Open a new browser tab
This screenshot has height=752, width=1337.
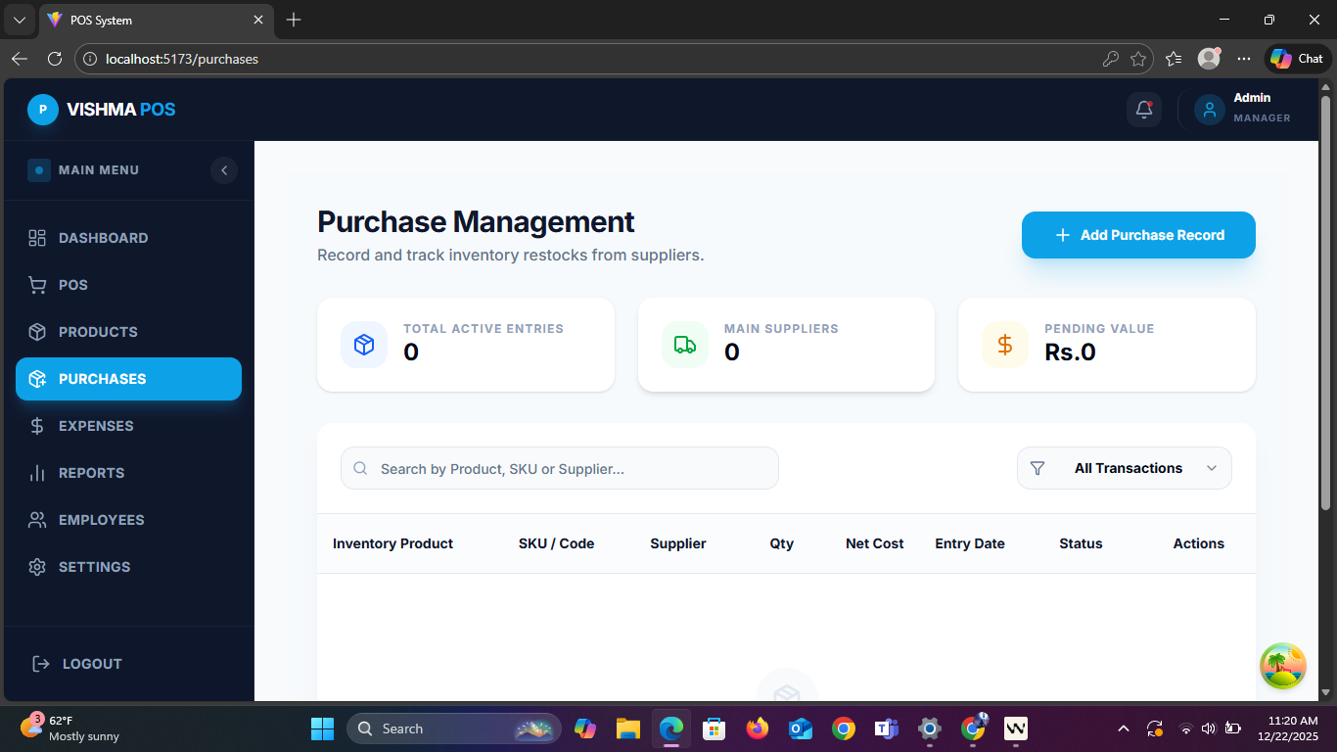tap(294, 20)
